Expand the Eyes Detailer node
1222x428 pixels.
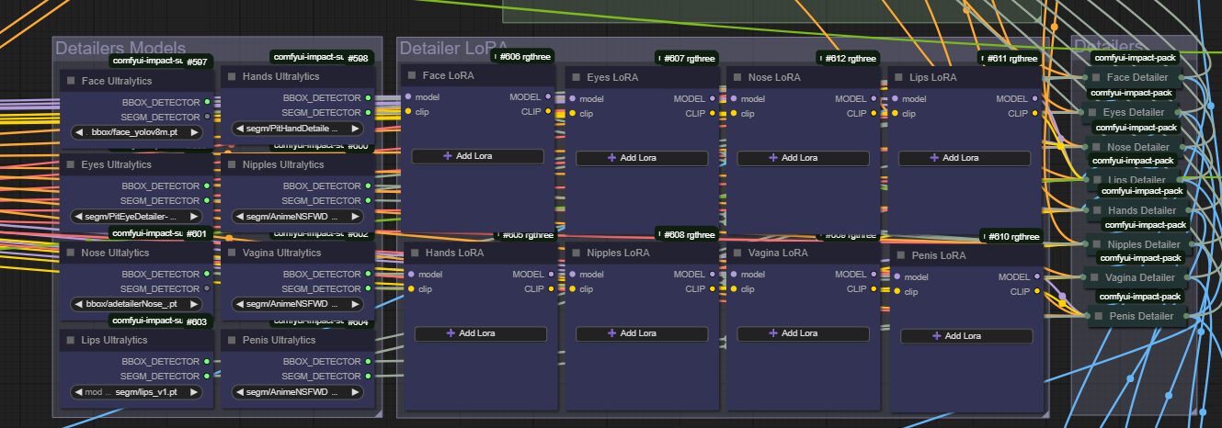1092,112
